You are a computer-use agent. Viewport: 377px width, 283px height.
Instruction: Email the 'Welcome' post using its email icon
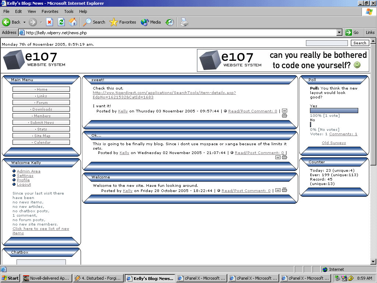coord(278,191)
